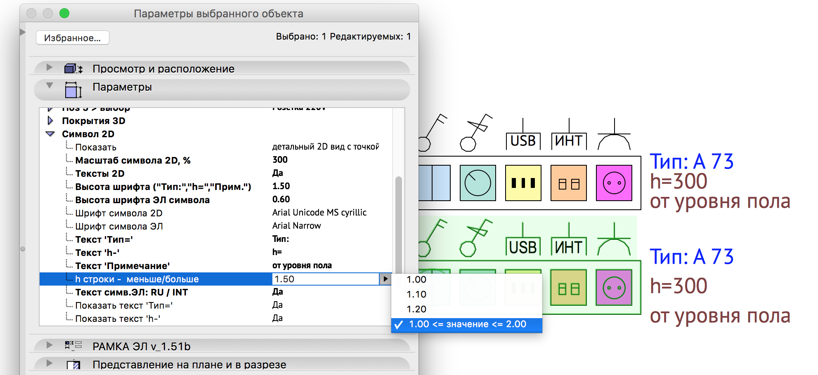
Task: Click the yellow three-bar symbol in black frame
Action: coord(523,183)
